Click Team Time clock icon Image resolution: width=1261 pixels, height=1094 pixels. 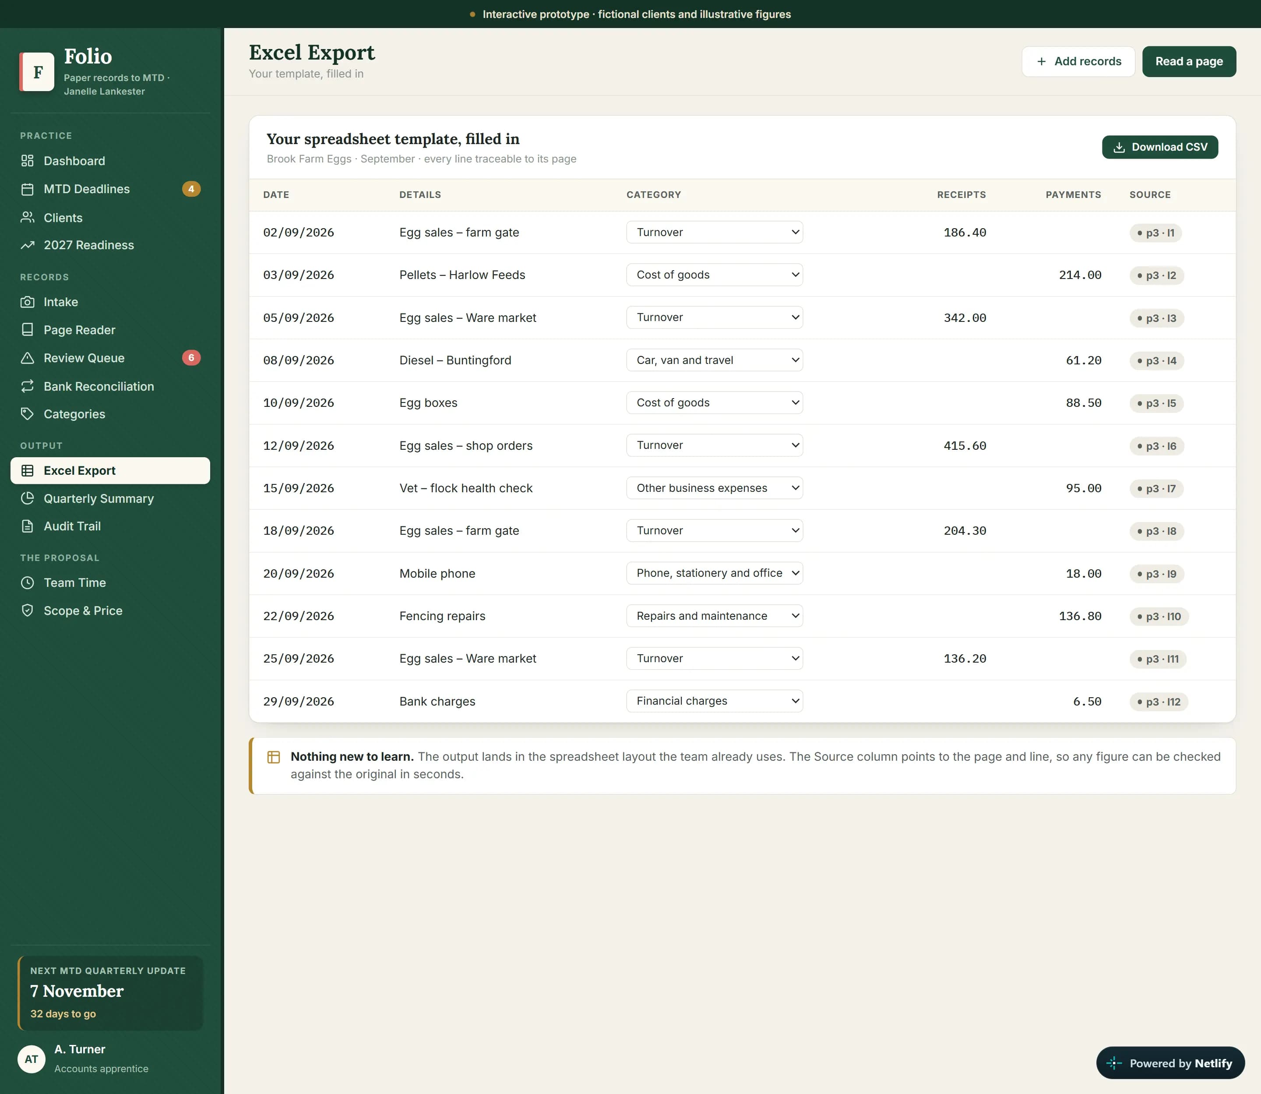28,583
